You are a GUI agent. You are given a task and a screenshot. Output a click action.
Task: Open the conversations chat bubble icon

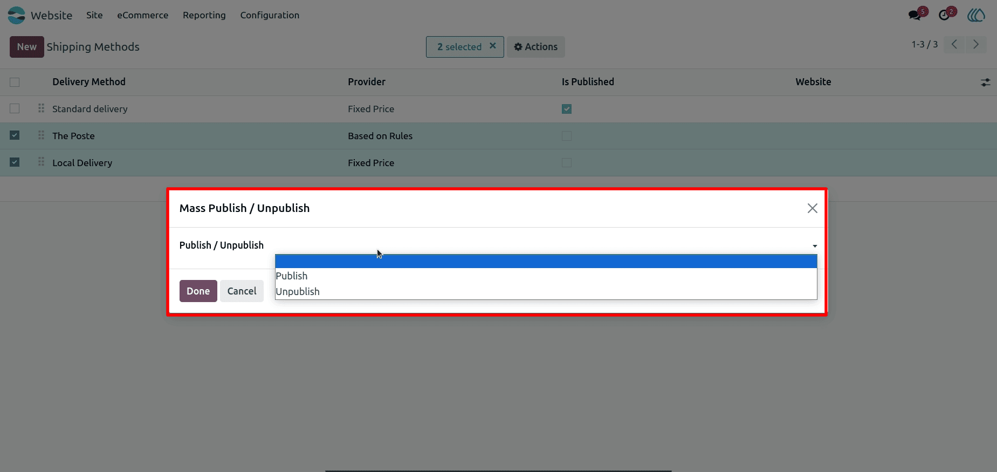click(915, 15)
